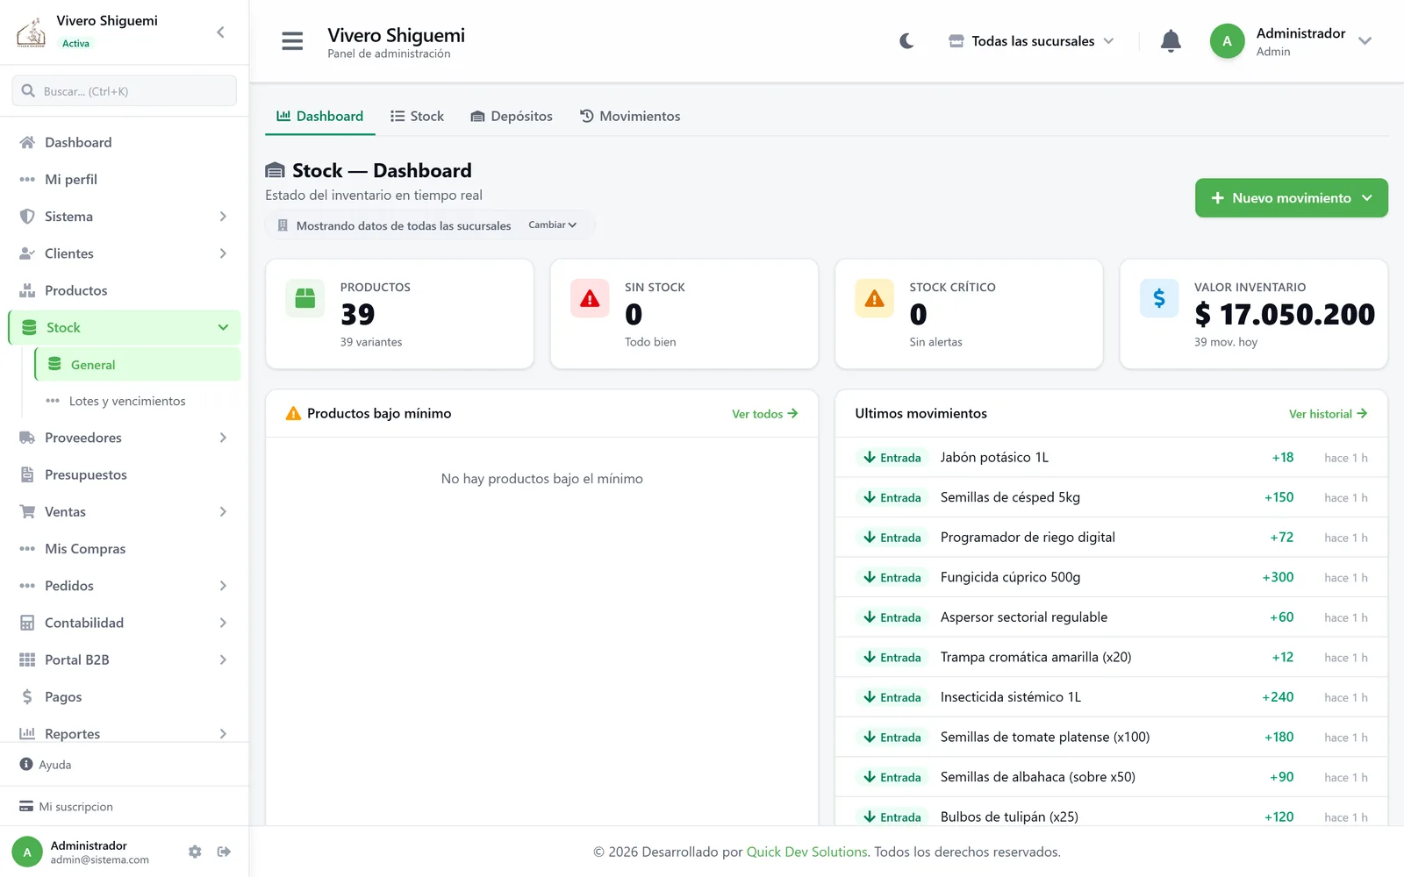Screen dimensions: 1404x877
Task: Click the Reportes chart icon
Action: (x=27, y=733)
